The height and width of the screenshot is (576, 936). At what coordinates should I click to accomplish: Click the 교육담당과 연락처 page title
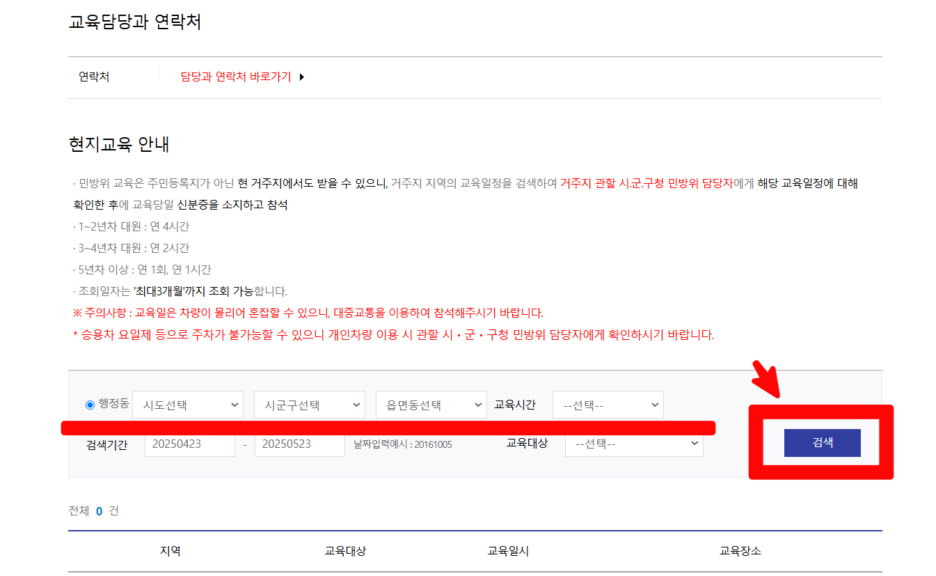click(135, 21)
